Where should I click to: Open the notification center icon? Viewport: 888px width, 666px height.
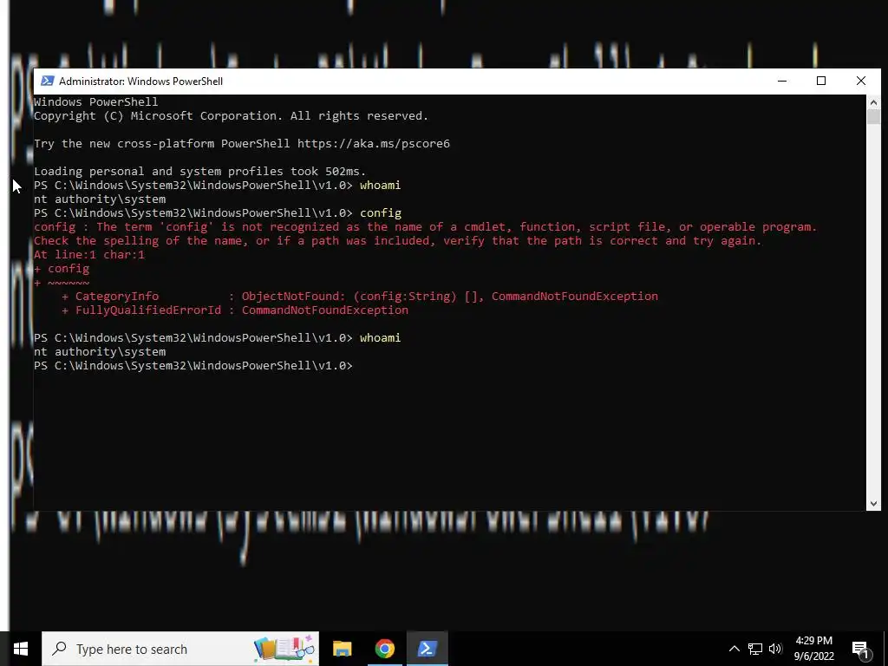tap(860, 650)
